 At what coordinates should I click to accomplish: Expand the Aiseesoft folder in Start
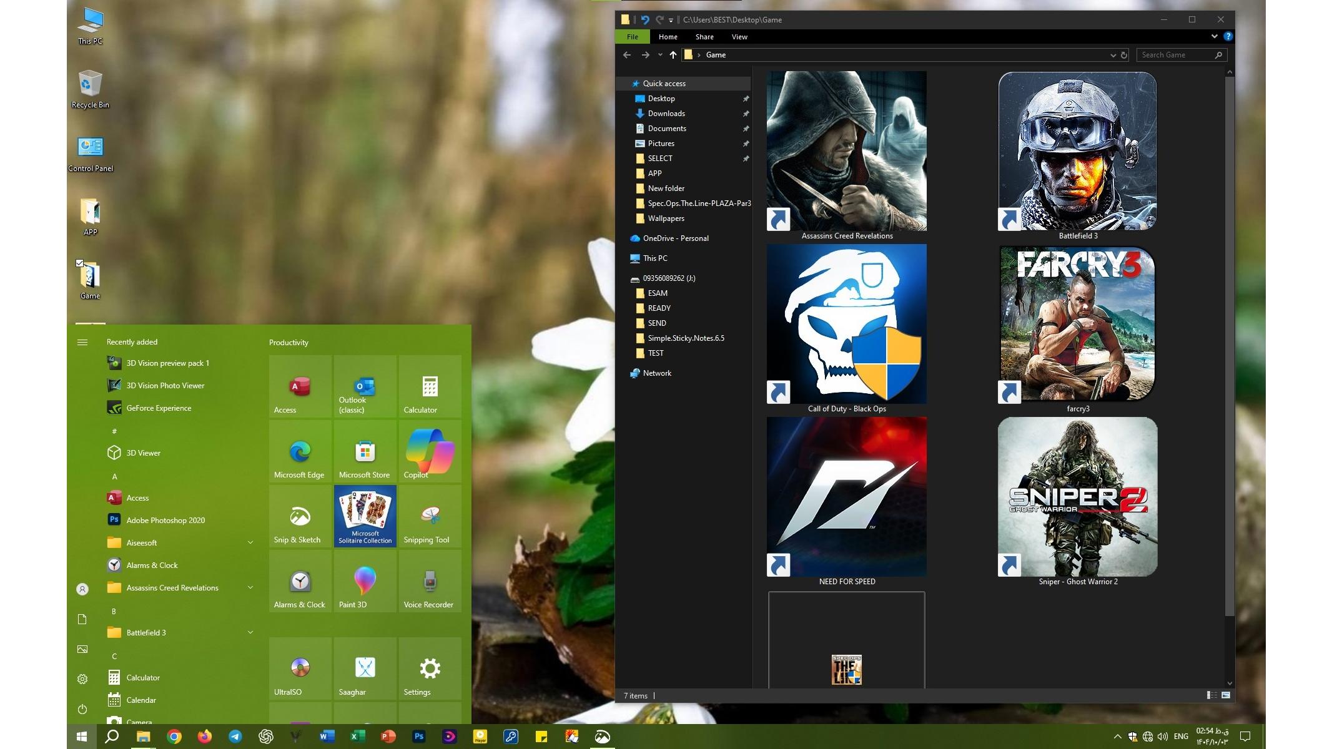(250, 543)
